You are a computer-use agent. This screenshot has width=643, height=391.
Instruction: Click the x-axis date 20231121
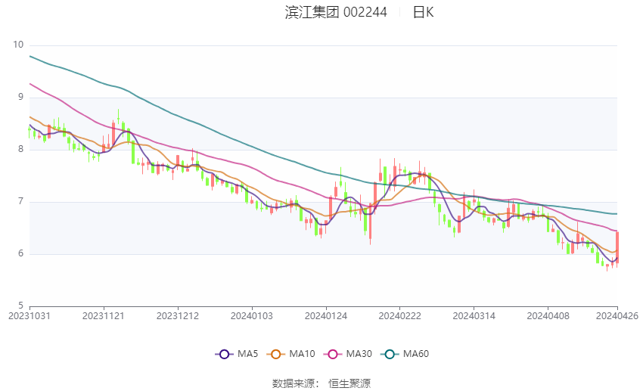click(104, 316)
